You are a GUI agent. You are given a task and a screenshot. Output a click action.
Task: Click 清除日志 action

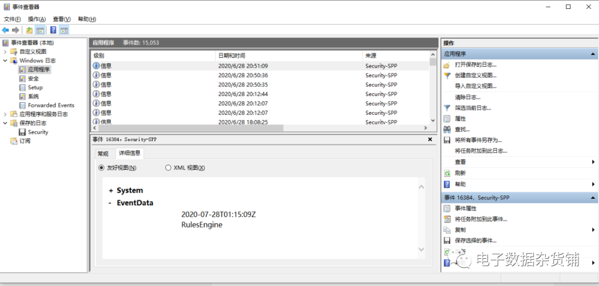[x=468, y=98]
